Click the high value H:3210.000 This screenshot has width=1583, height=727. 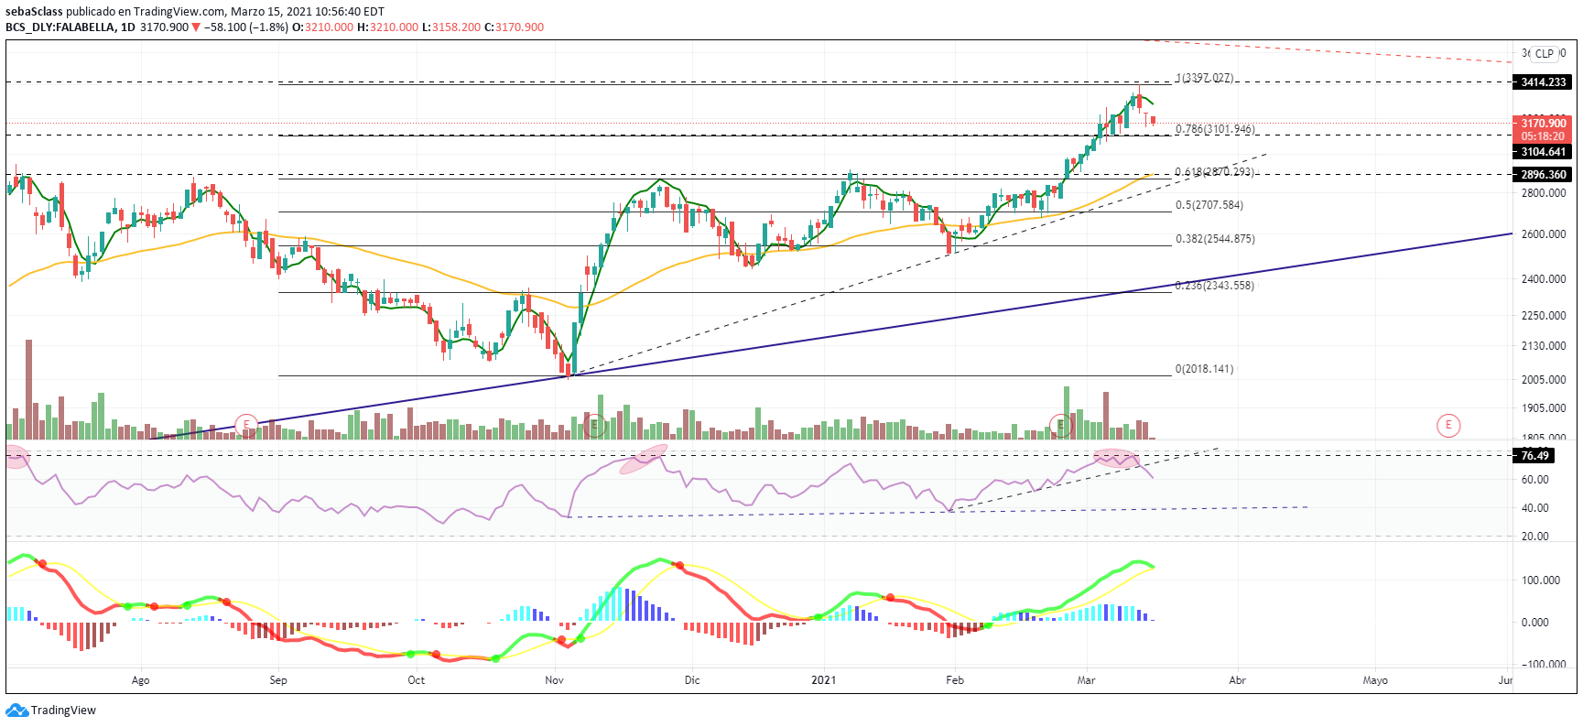point(388,27)
